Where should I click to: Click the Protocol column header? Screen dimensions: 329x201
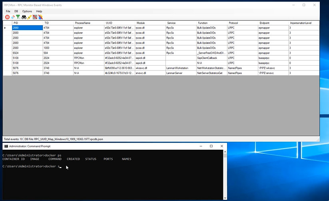243,23
